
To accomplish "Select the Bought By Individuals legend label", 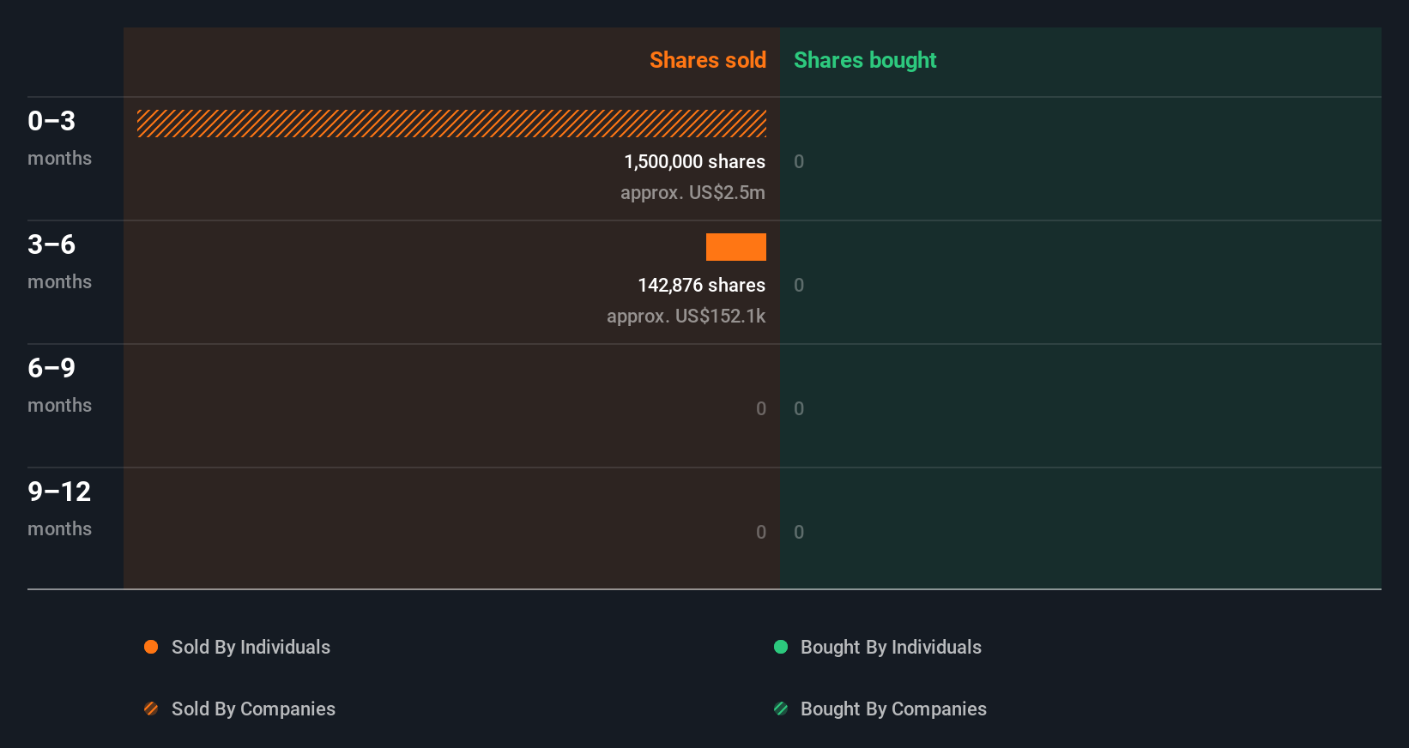I will 891,647.
